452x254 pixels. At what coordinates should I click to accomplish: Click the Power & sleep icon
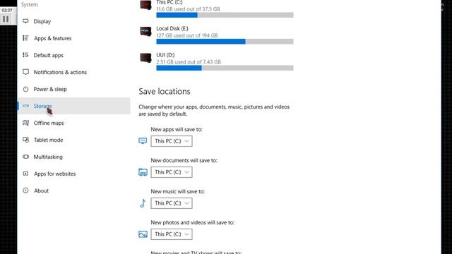tap(25, 89)
